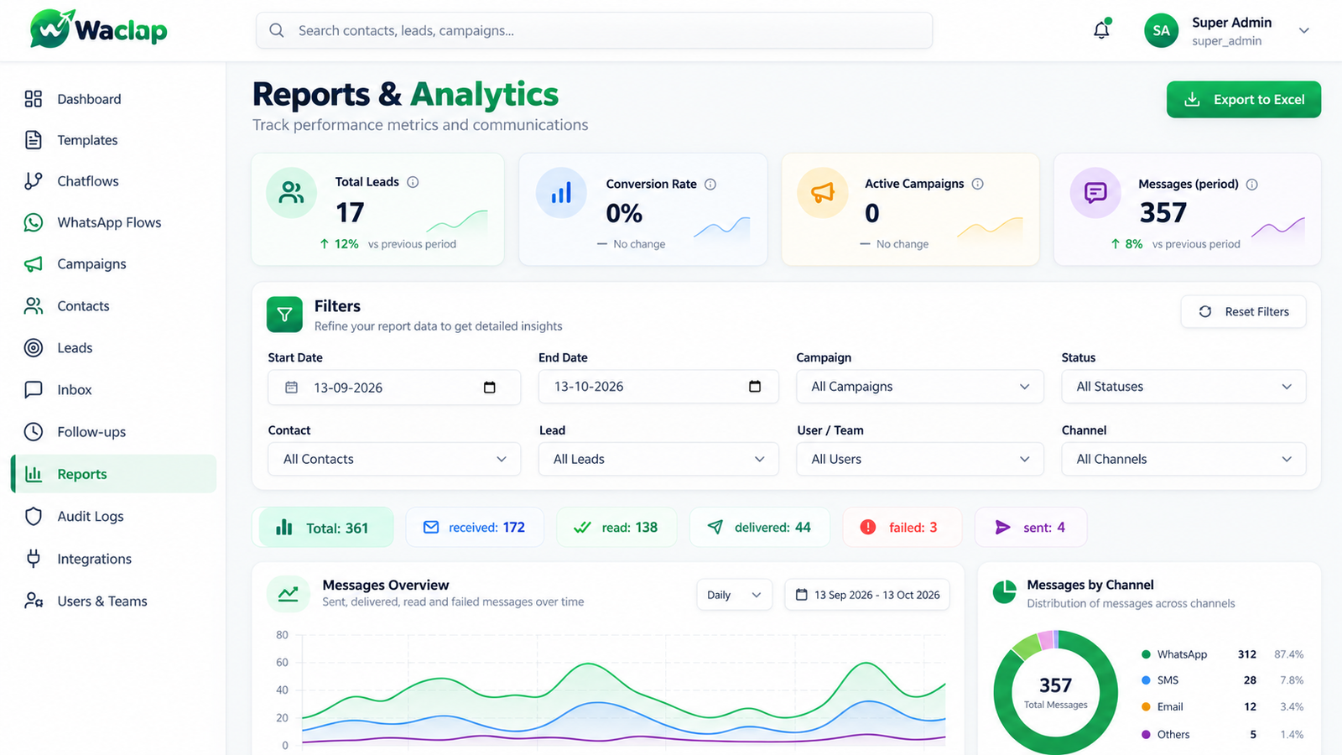The image size is (1342, 755).
Task: Click the Leads target icon in sidebar
Action: point(34,347)
